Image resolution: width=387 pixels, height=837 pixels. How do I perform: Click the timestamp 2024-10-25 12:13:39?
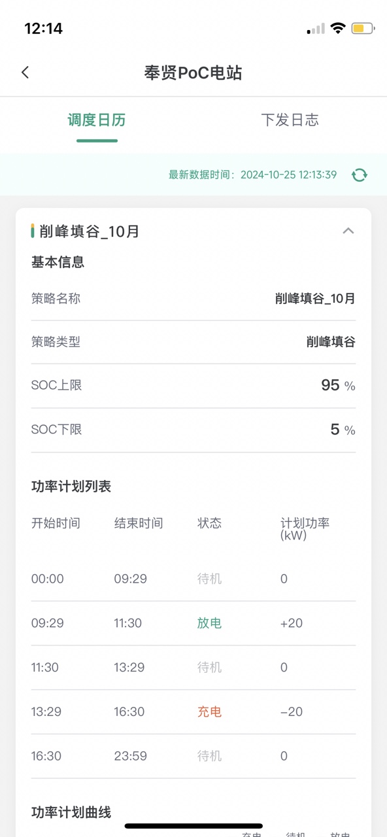coord(290,175)
